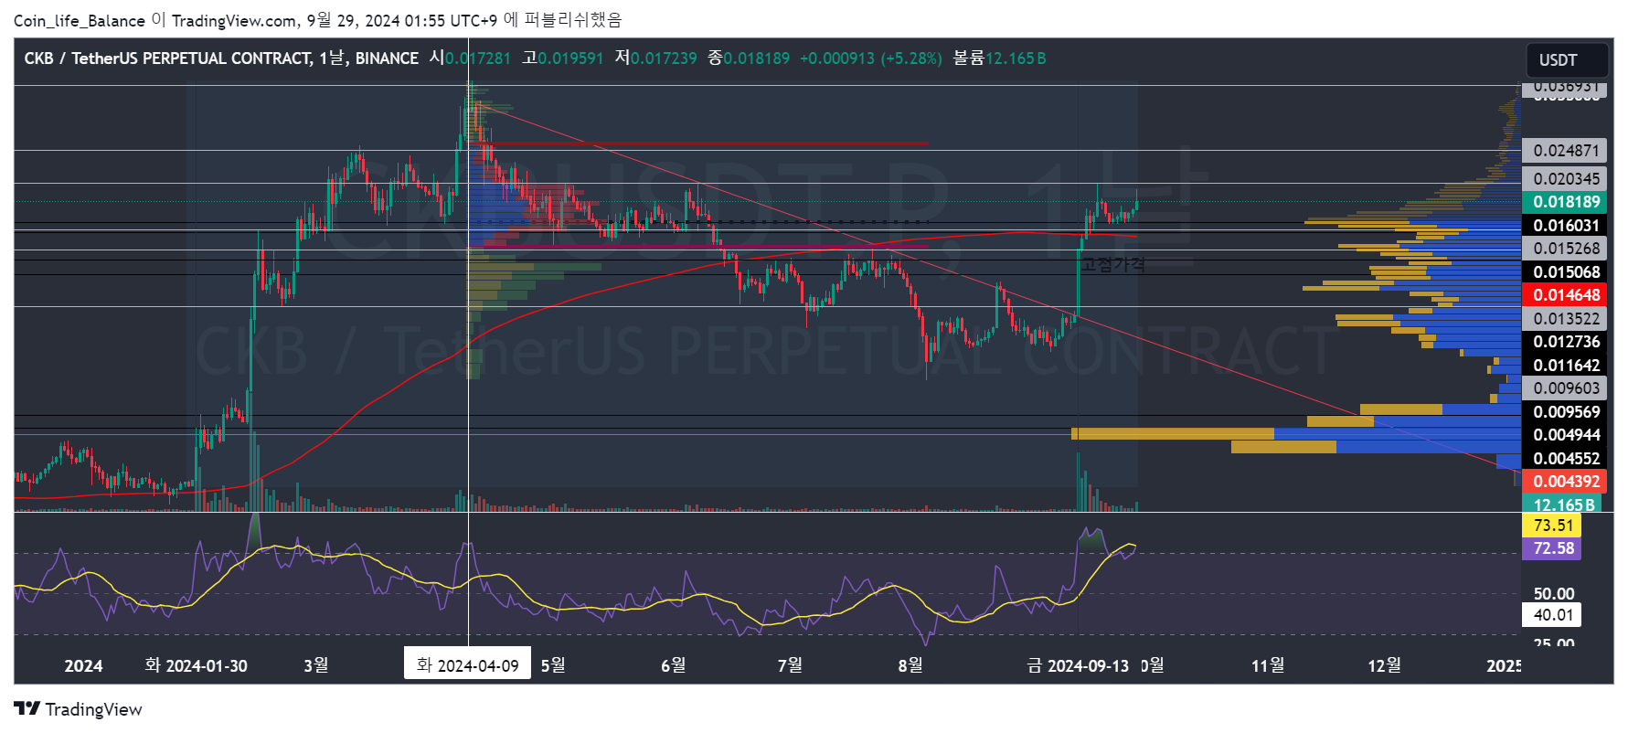This screenshot has height=733, width=1628.
Task: Click the Coin_life_Balance publisher name
Action: [x=79, y=20]
